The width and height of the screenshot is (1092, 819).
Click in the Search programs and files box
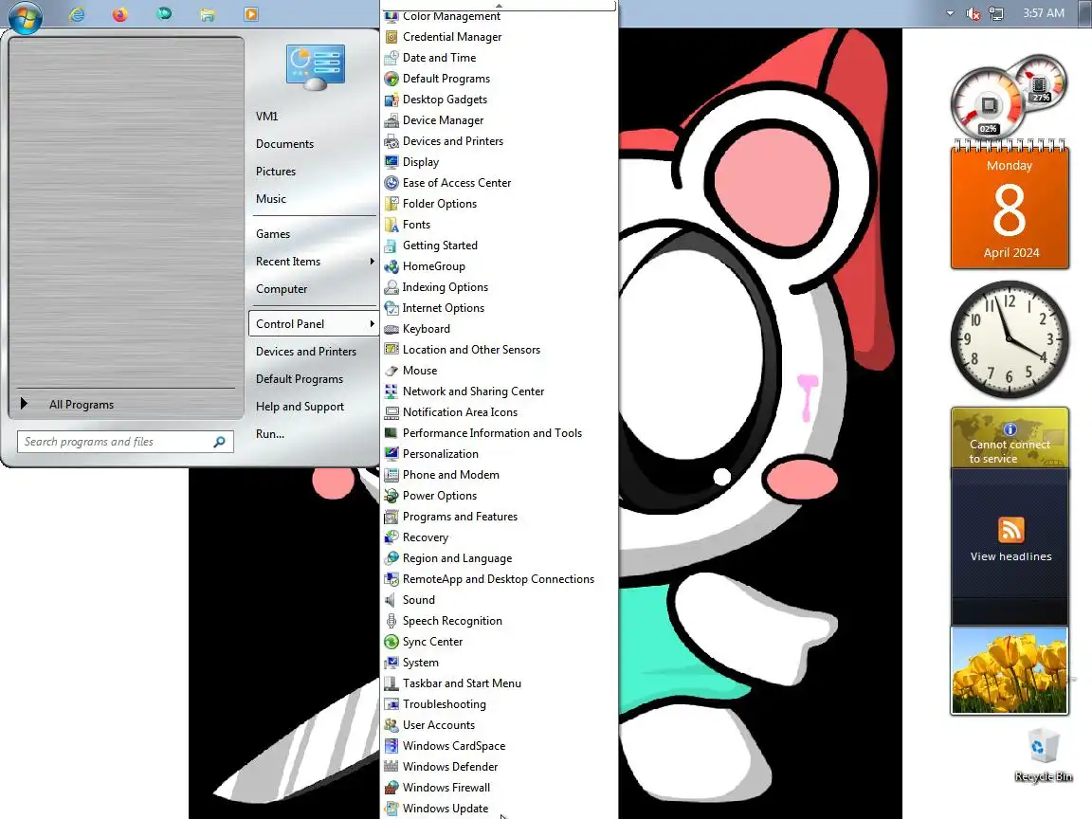point(115,442)
